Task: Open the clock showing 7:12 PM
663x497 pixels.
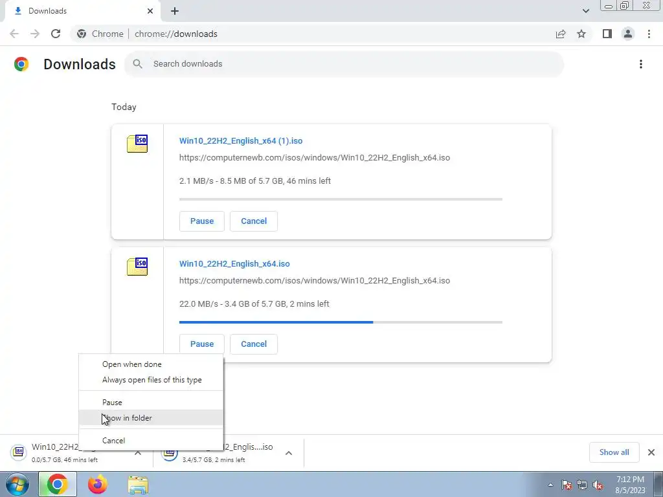Action: click(630, 485)
